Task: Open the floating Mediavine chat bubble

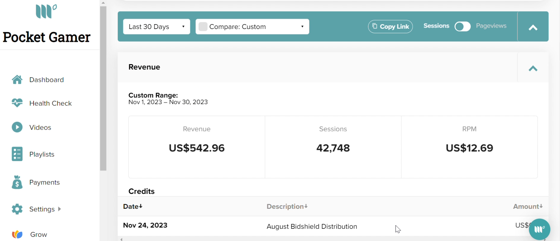Action: [539, 229]
